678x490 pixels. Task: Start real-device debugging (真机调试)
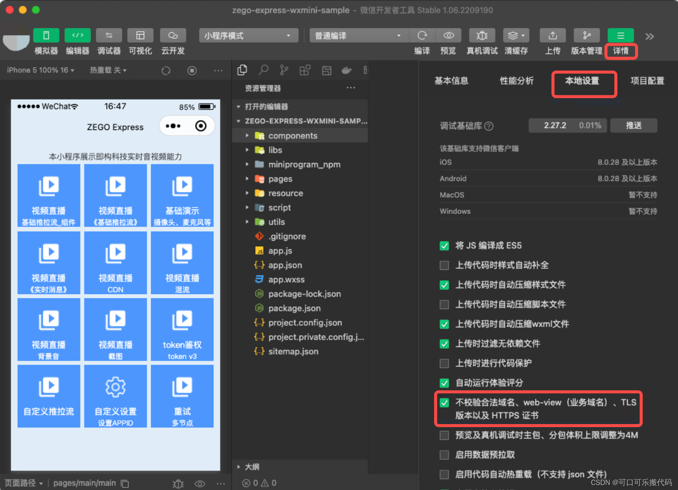[x=482, y=36]
